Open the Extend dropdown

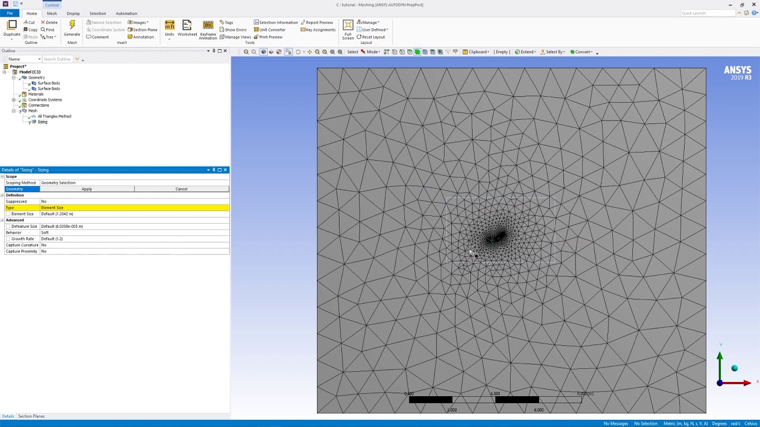525,52
